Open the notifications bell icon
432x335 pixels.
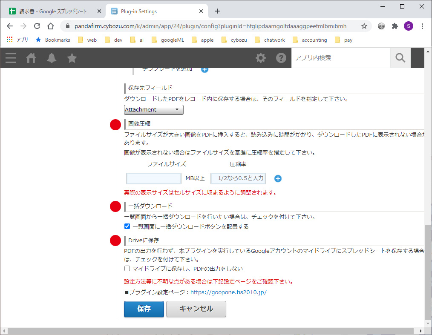point(52,58)
